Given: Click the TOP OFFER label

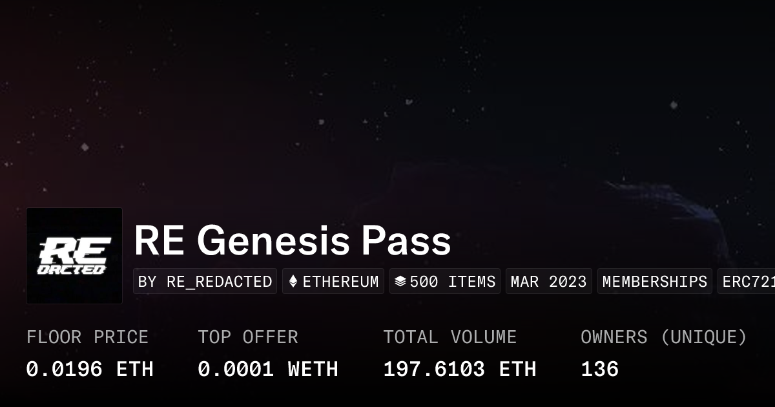Looking at the screenshot, I should [248, 337].
